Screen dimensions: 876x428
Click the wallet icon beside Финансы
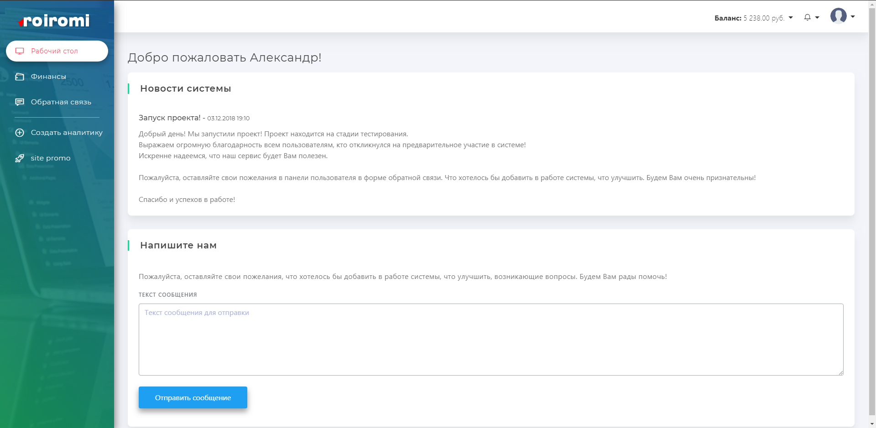point(20,77)
